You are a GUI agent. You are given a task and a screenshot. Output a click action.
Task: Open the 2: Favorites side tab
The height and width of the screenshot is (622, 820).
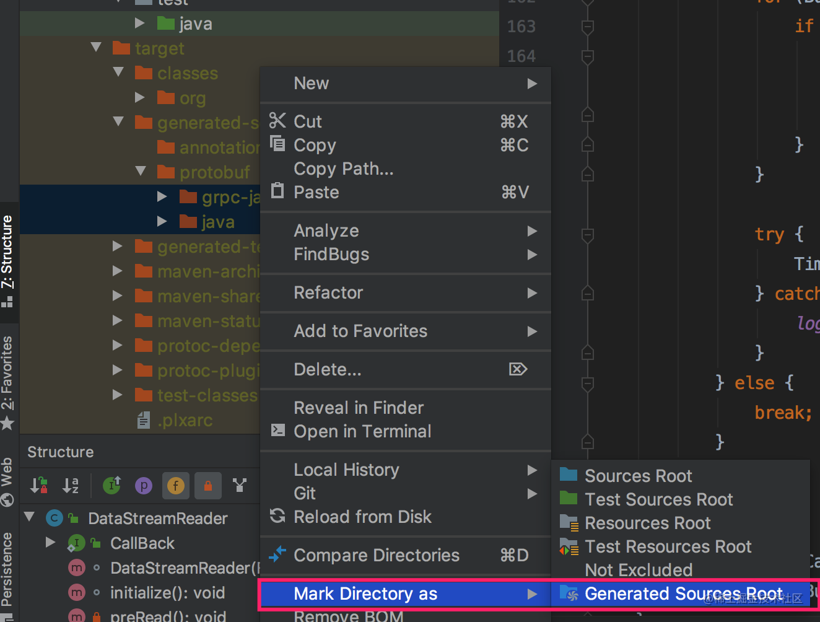[7, 383]
